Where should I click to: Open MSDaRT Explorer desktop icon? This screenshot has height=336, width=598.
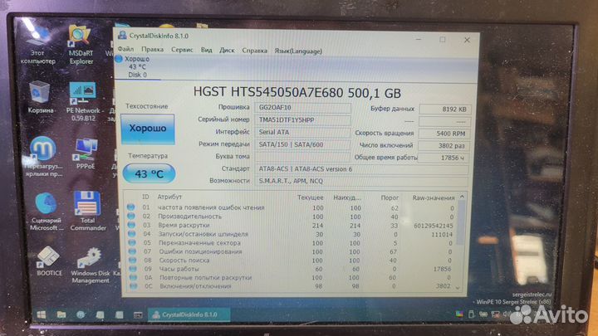tap(81, 44)
